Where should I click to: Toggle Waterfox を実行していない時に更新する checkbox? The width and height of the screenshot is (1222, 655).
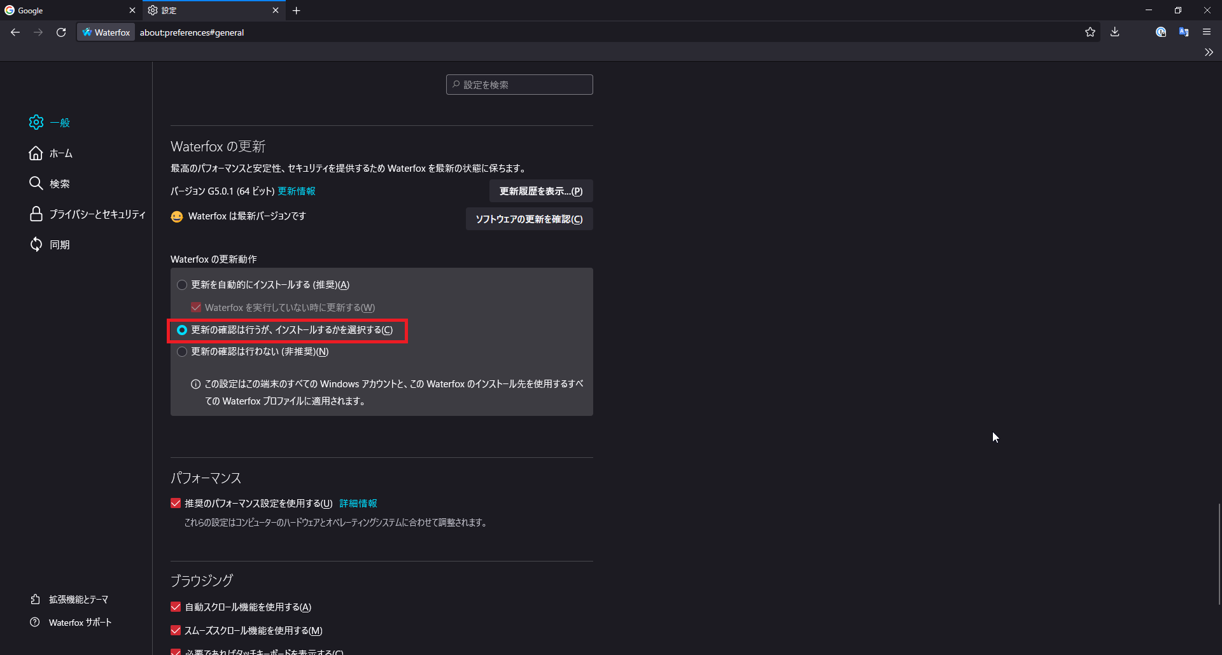(196, 308)
